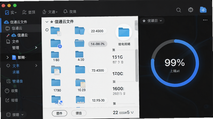The width and height of the screenshot is (213, 119).
Task: Open the folder next to 72-4500 tag
Action: pos(80,69)
